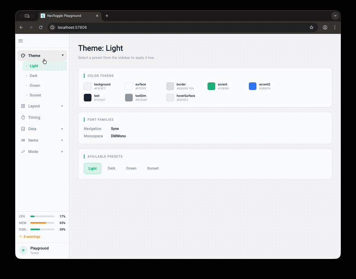The image size is (356, 279).
Task: Click the Mode swap-arrows icon
Action: coord(23,151)
